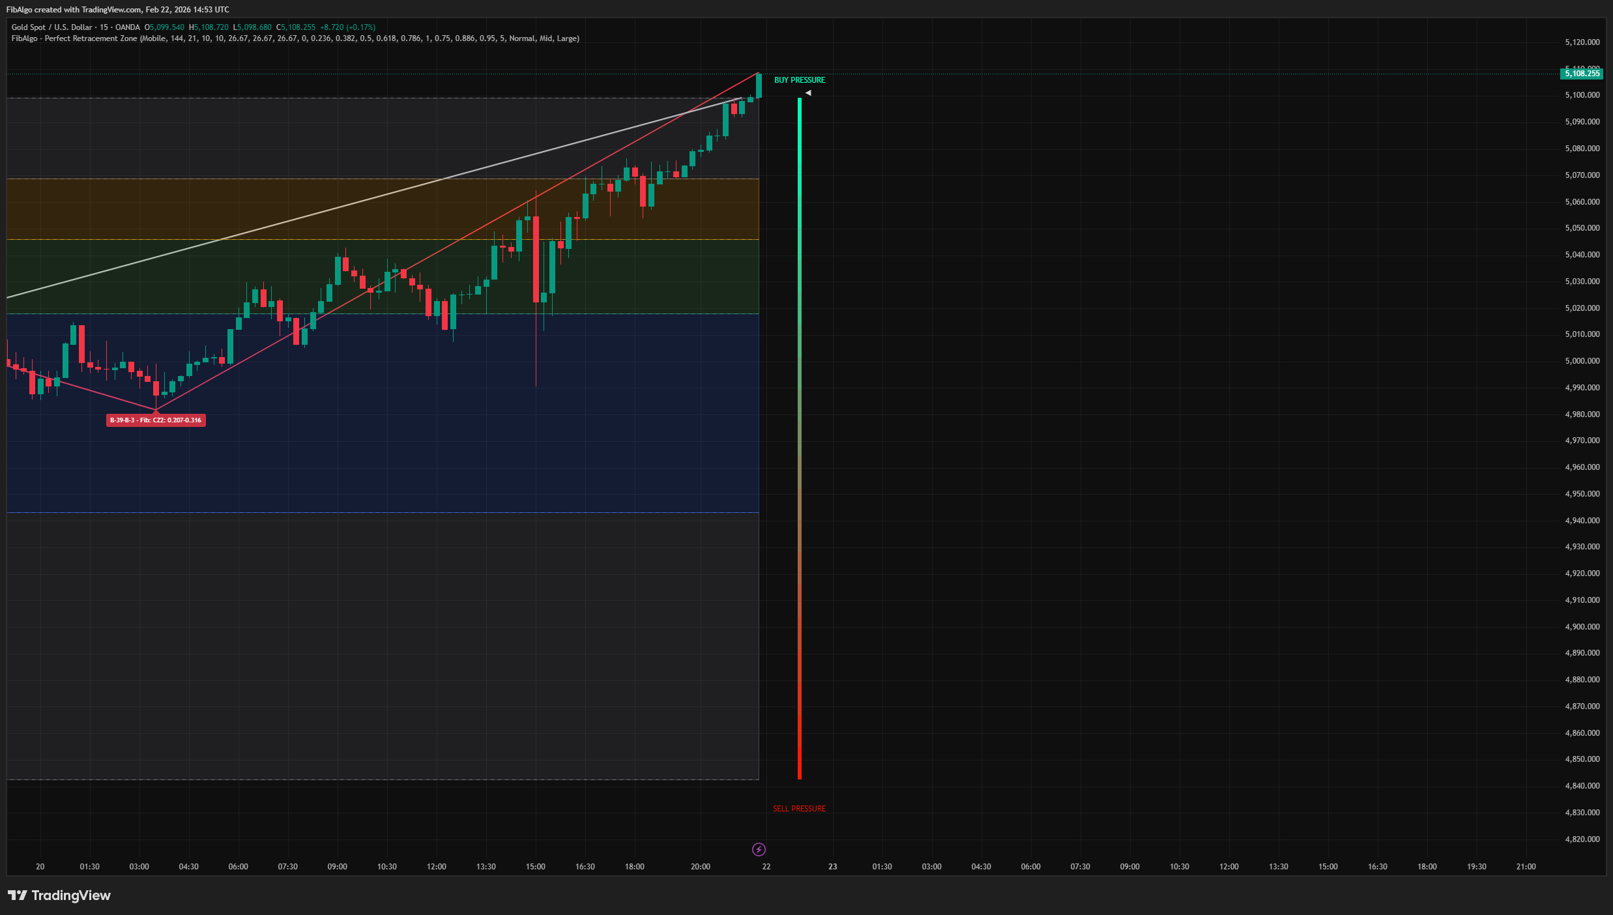This screenshot has width=1613, height=915.
Task: Click the TradingView logo
Action: tap(59, 895)
